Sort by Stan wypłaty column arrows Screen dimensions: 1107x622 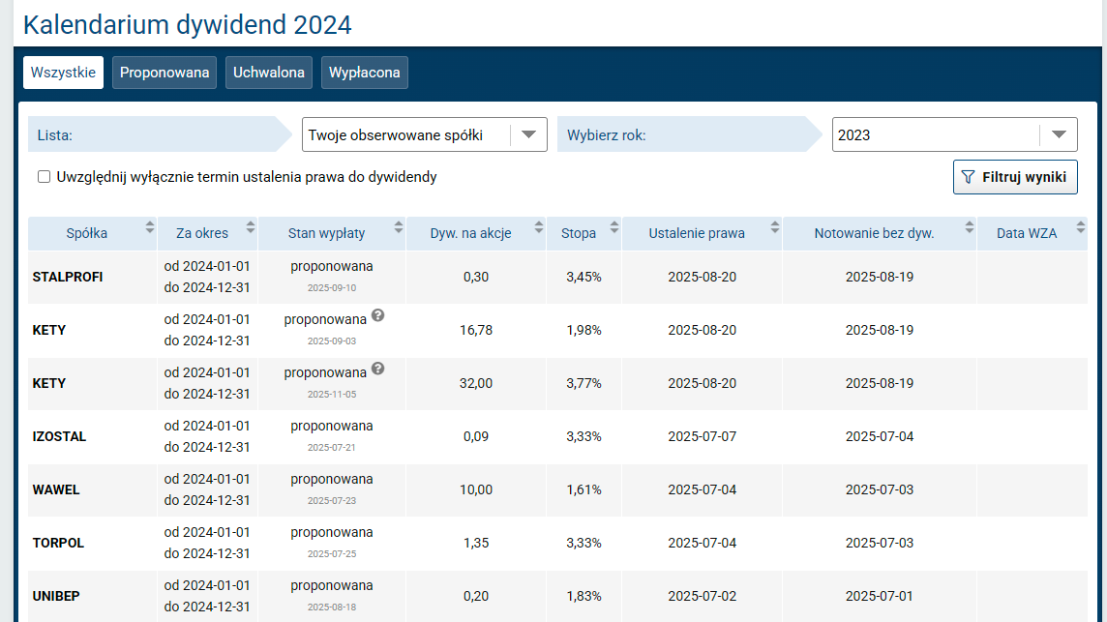[398, 227]
